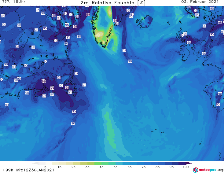Click the southernmost 90 contour label off US coast
This screenshot has width=224, height=173.
click(x=73, y=123)
